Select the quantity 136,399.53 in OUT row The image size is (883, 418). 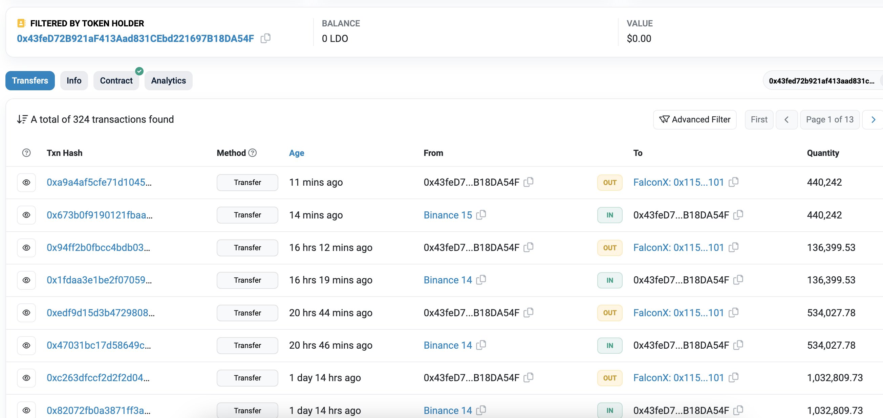pos(831,248)
